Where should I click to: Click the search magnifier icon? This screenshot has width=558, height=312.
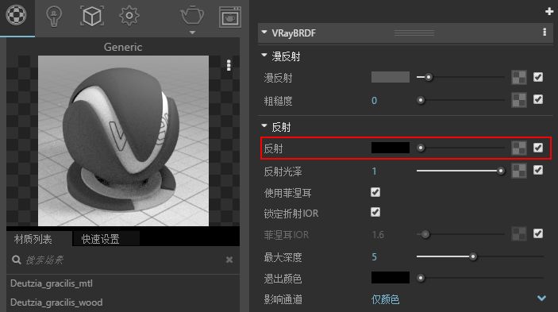(17, 260)
